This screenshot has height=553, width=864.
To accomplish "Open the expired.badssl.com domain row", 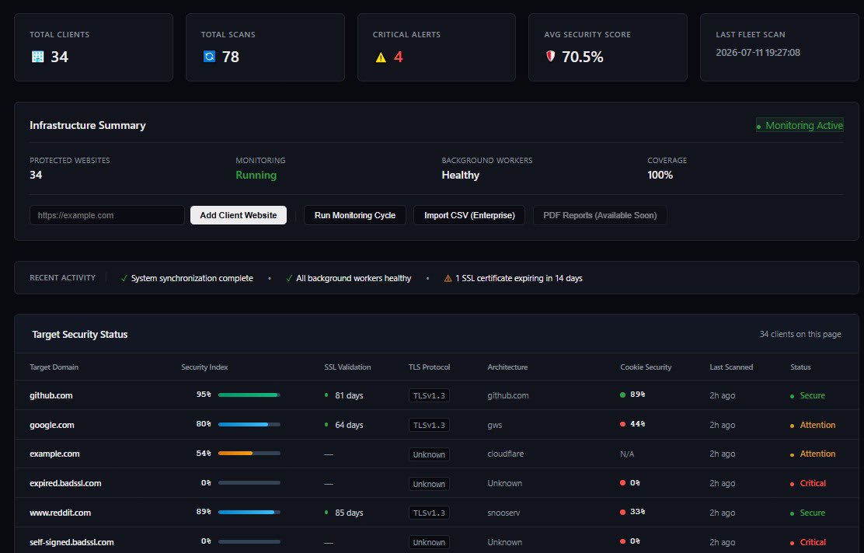I will (437, 483).
